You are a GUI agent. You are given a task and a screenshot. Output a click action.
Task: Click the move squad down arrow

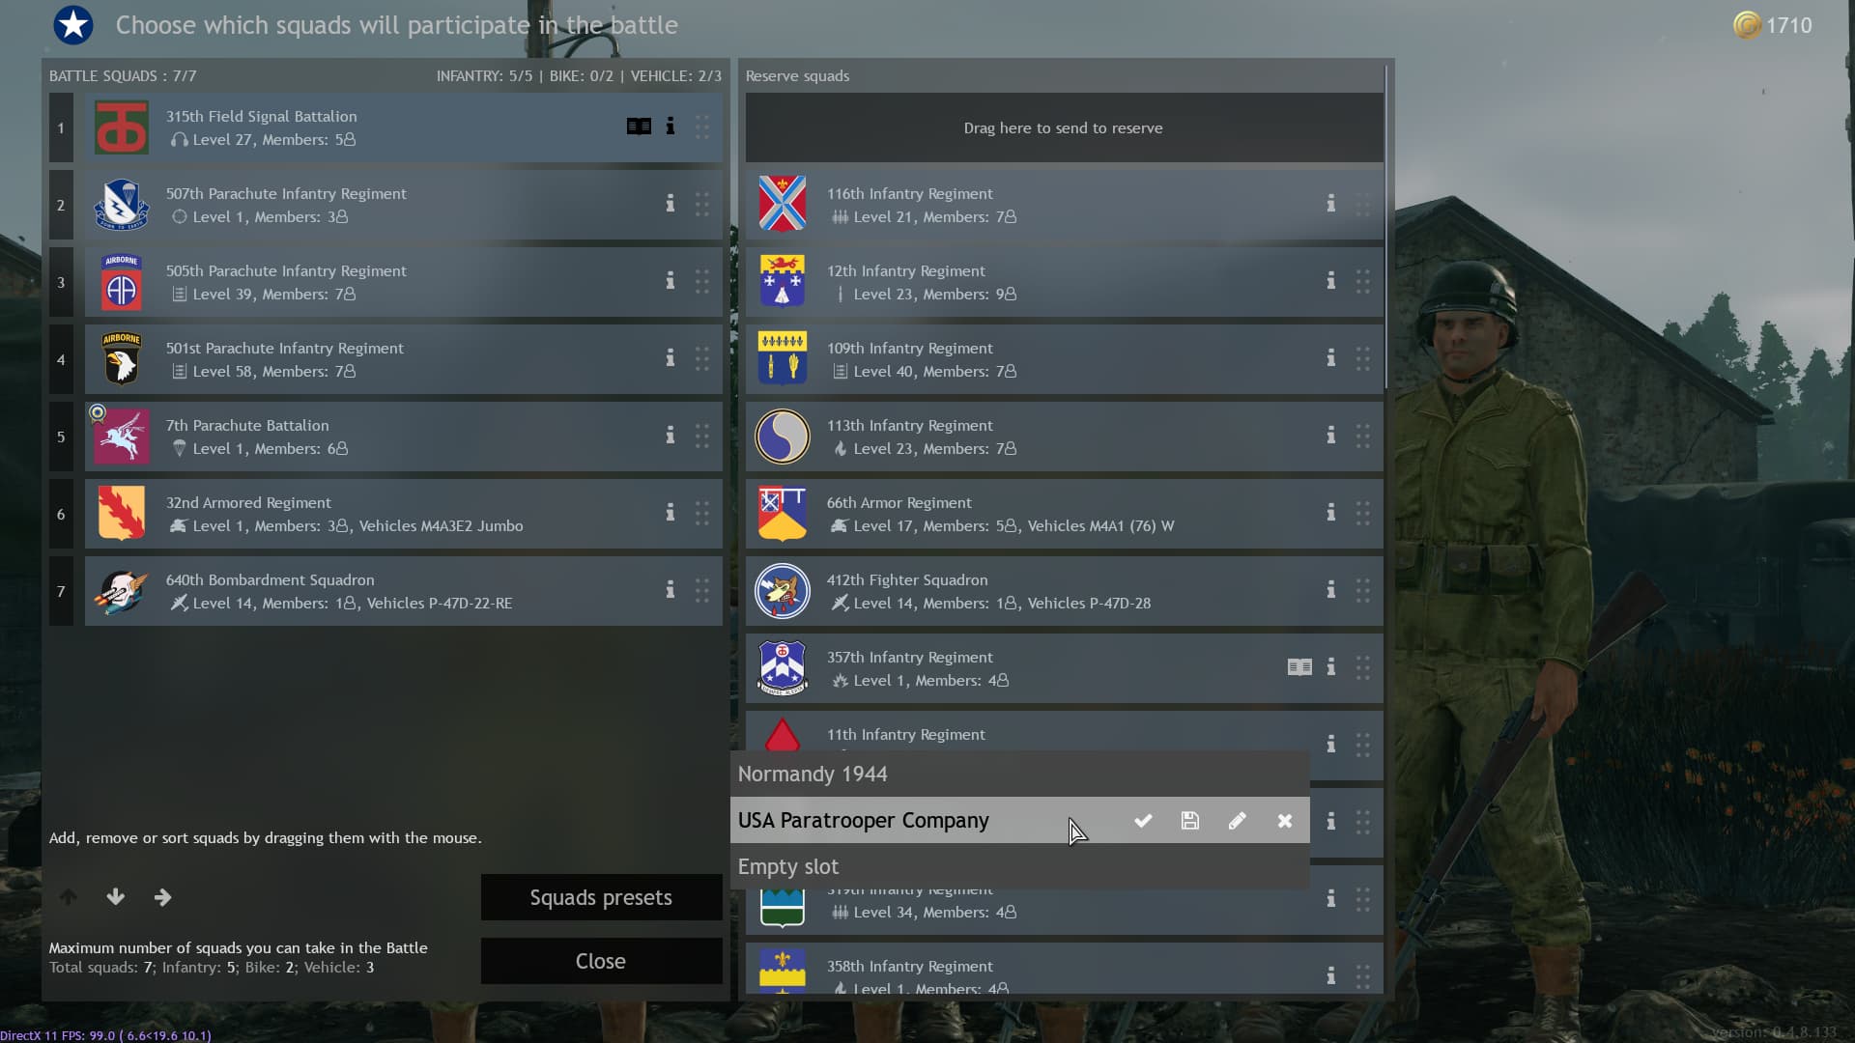click(x=116, y=897)
